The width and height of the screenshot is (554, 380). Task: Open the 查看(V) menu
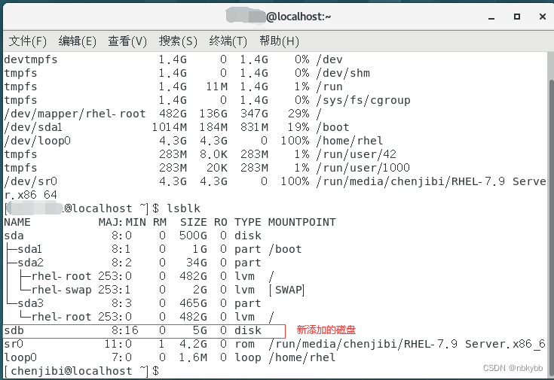[127, 41]
